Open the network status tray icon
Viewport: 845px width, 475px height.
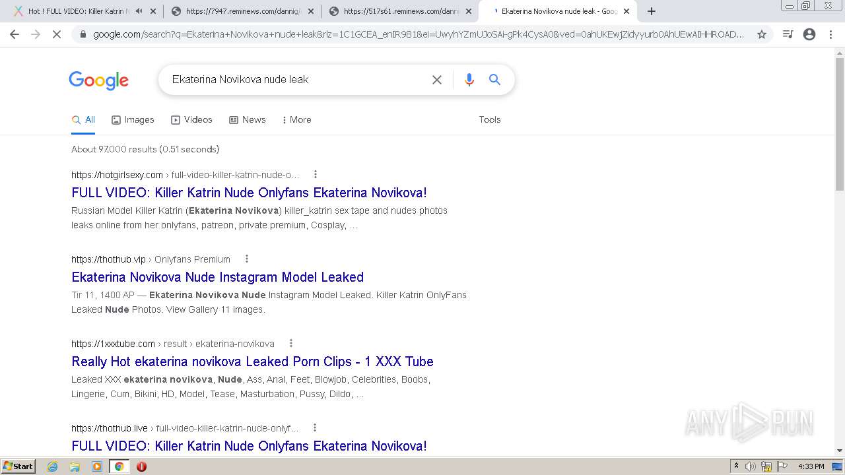click(766, 466)
